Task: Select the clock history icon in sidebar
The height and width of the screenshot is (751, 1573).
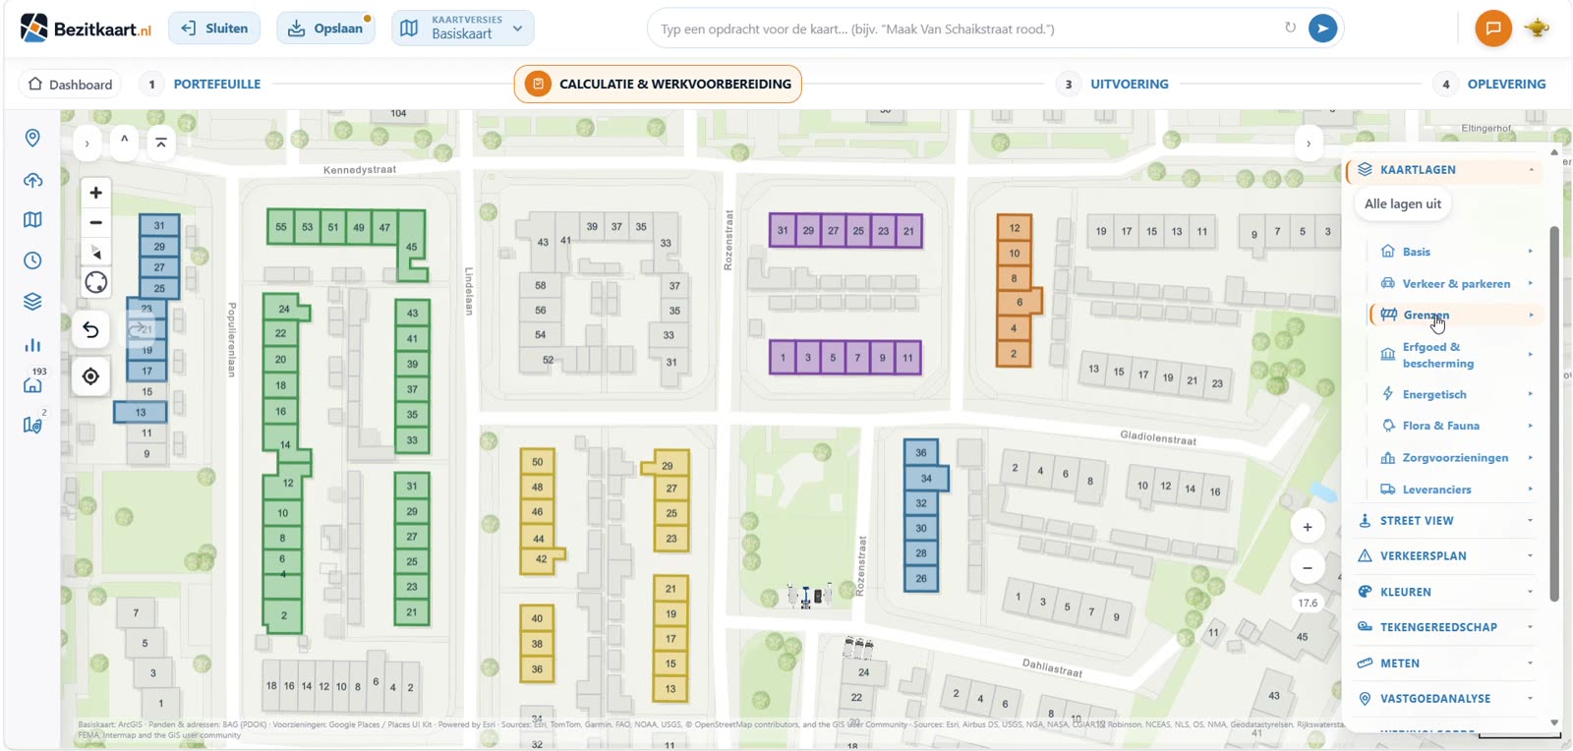Action: pos(32,260)
